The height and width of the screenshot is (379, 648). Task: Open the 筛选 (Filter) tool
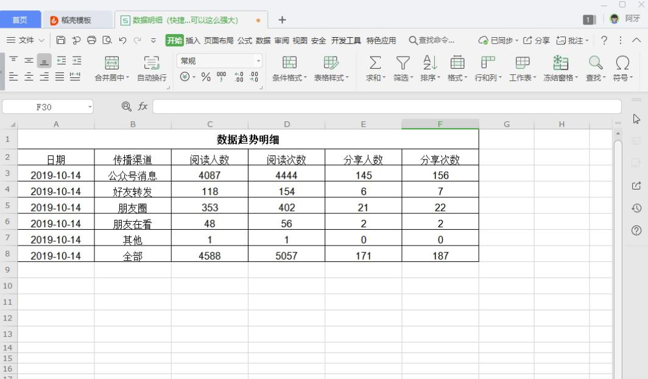click(x=403, y=64)
